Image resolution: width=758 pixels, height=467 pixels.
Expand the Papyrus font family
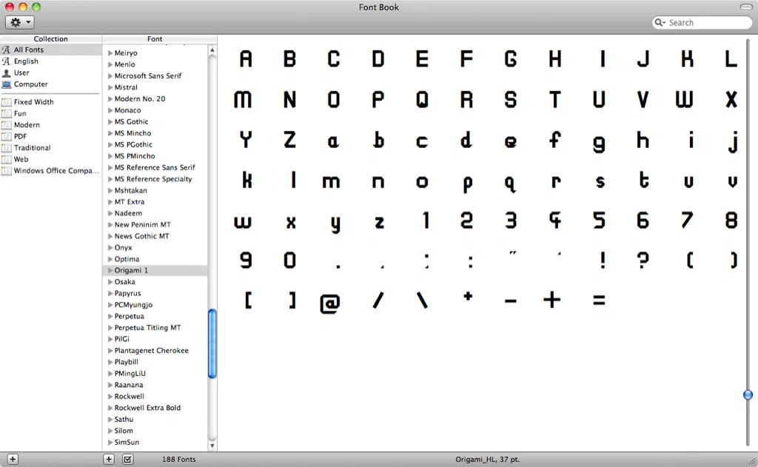pos(110,294)
